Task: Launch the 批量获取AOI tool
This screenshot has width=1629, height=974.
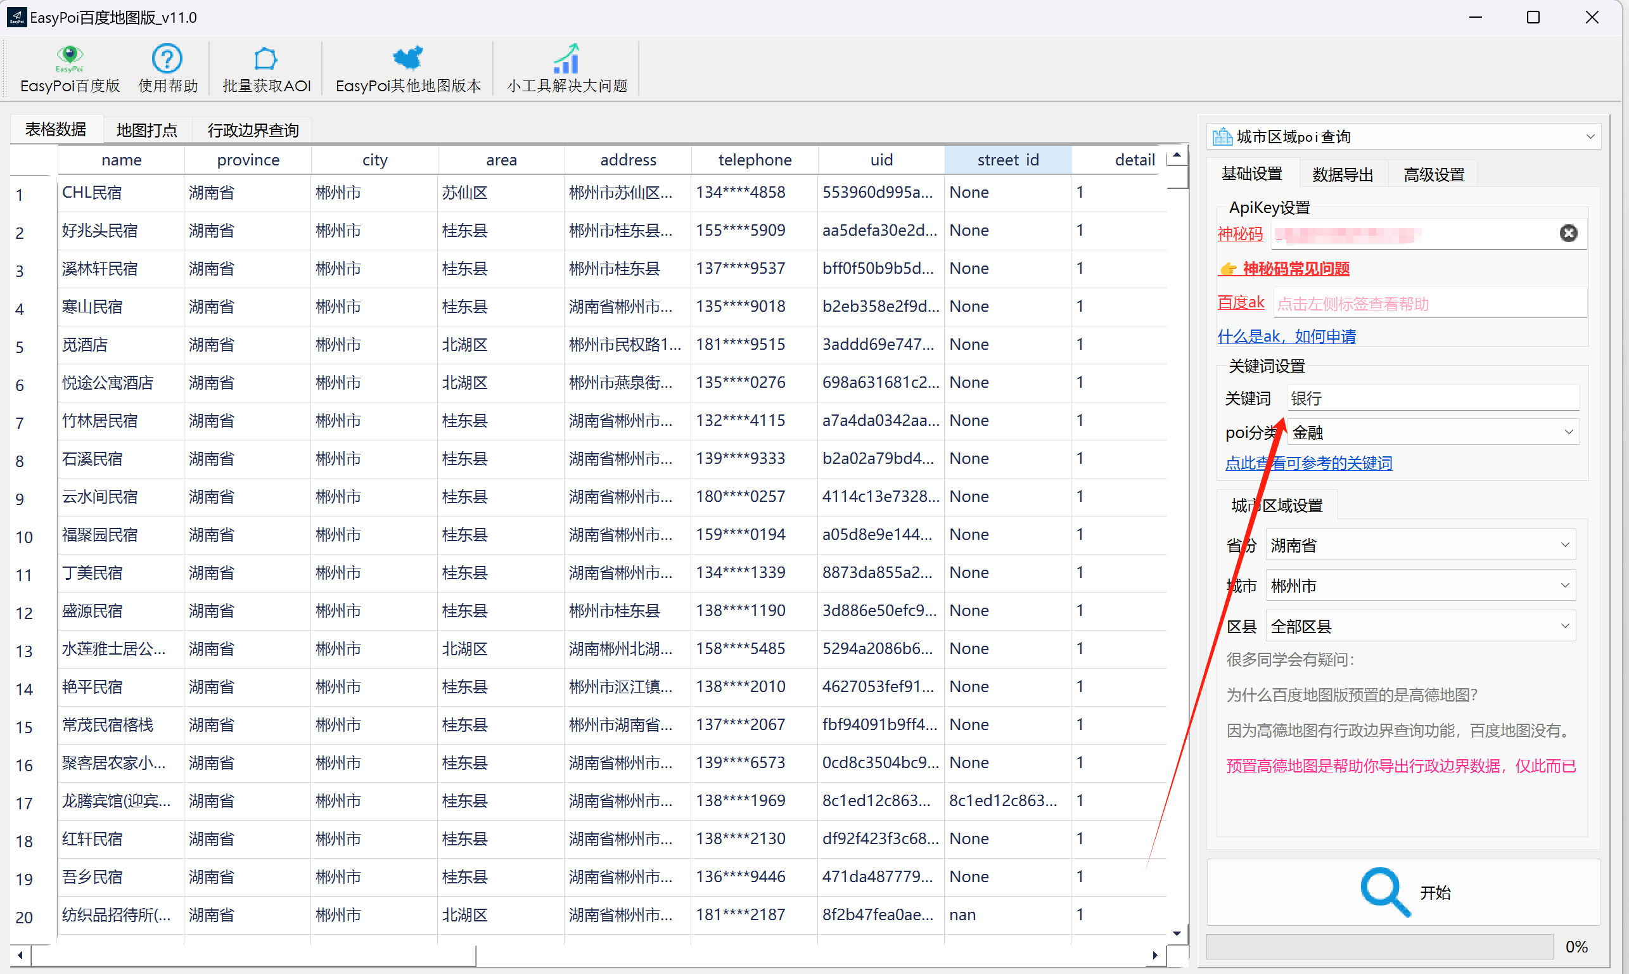Action: point(266,69)
